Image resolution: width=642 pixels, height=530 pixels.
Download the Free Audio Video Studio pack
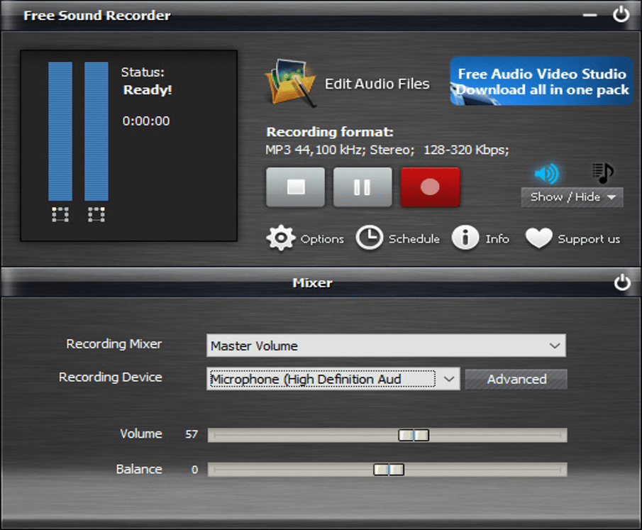(541, 81)
